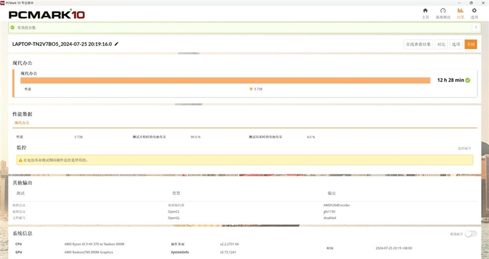Viewport: 489px width, 259px height.
Task: Click the OpenGL type cell
Action: click(174, 218)
